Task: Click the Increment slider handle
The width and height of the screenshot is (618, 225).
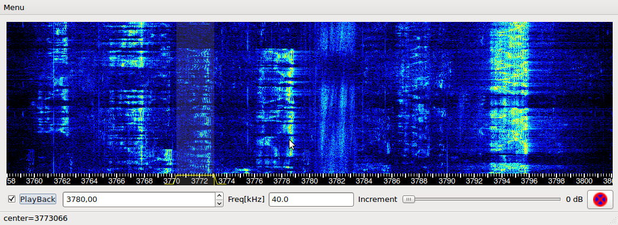Action: coord(408,200)
